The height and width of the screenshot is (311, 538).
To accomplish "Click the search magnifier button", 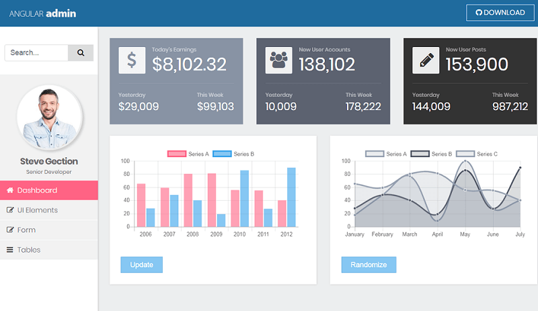I will pos(81,52).
